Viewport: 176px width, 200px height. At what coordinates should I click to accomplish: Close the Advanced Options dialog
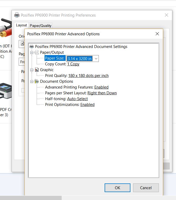tap(157, 34)
